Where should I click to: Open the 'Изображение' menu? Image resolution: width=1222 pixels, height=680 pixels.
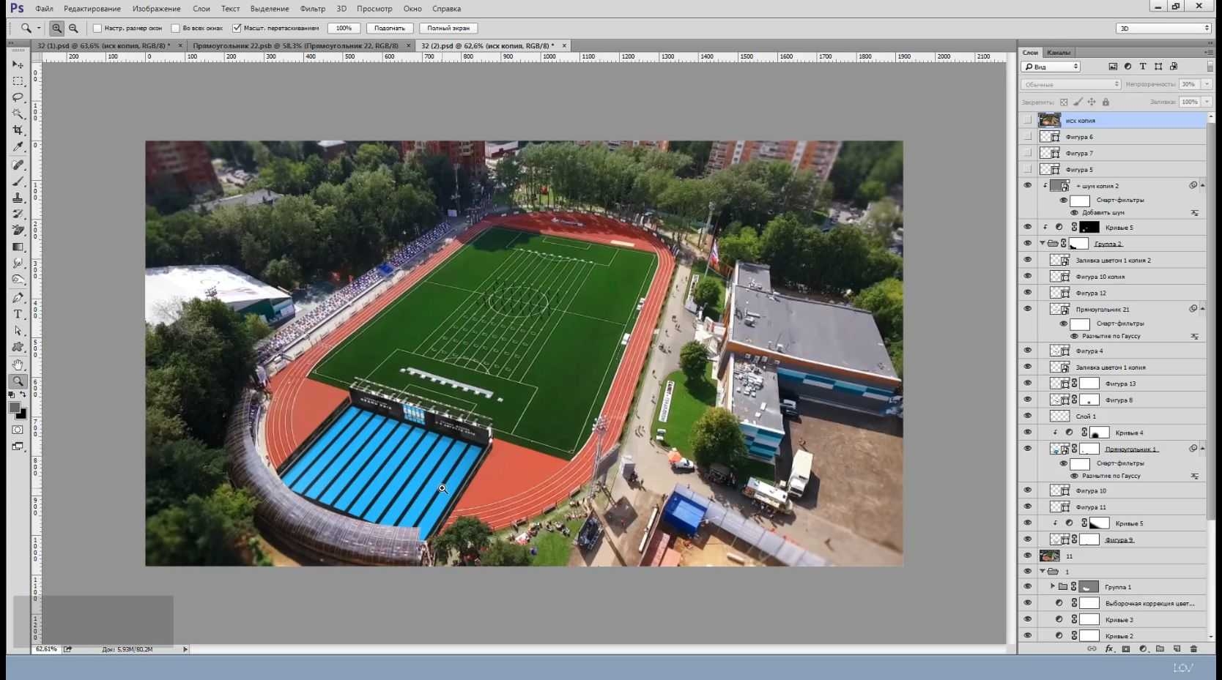156,9
